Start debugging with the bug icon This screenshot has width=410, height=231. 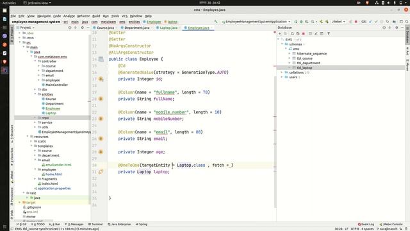[301, 22]
